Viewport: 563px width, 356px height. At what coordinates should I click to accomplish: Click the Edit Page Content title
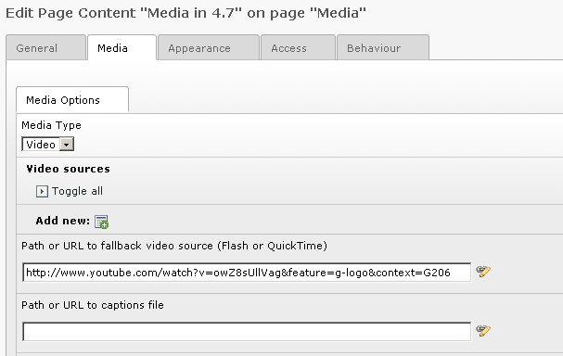pyautogui.click(x=186, y=13)
